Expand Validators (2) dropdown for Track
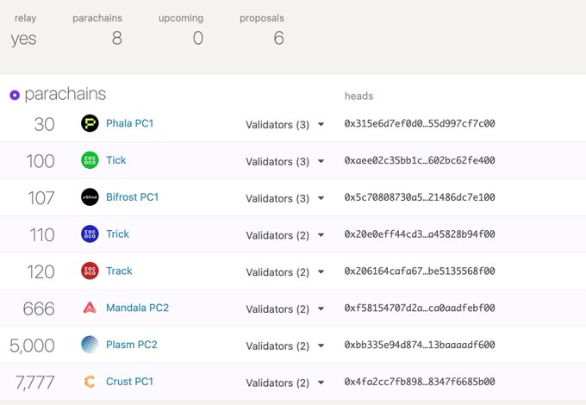Screen dimensions: 586x405 [x=284, y=272]
